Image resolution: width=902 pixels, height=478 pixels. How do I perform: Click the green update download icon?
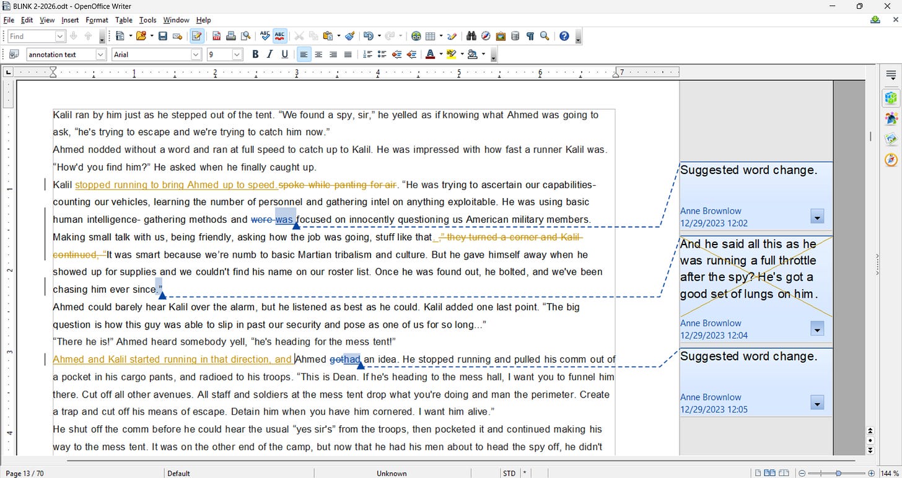coord(875,20)
